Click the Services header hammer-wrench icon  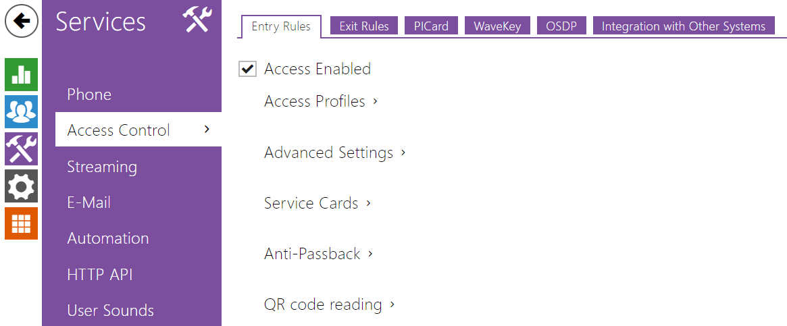pos(198,20)
